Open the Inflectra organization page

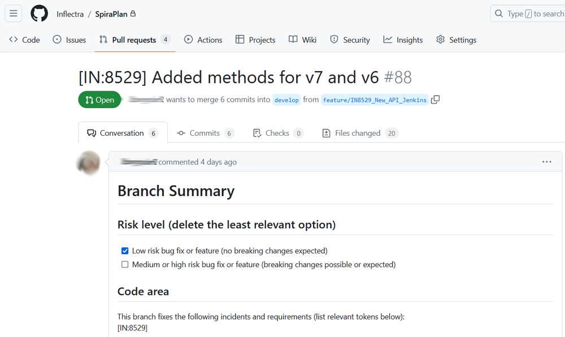pos(70,13)
